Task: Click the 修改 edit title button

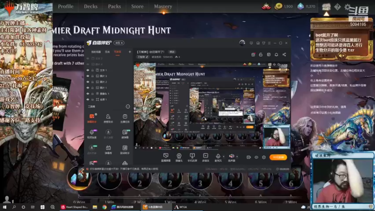Action: 172,52
